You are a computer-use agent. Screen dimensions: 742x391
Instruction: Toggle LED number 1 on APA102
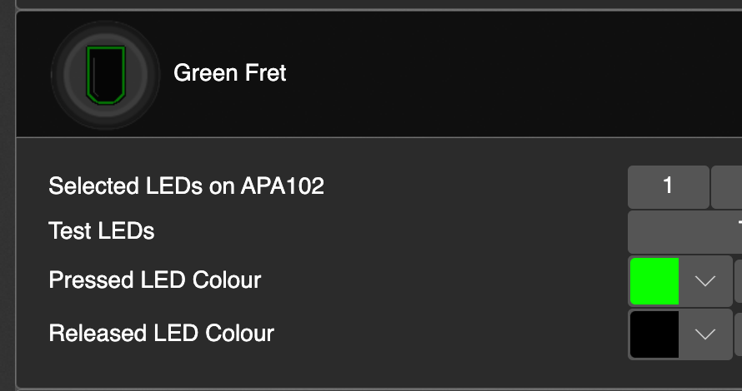pyautogui.click(x=668, y=186)
